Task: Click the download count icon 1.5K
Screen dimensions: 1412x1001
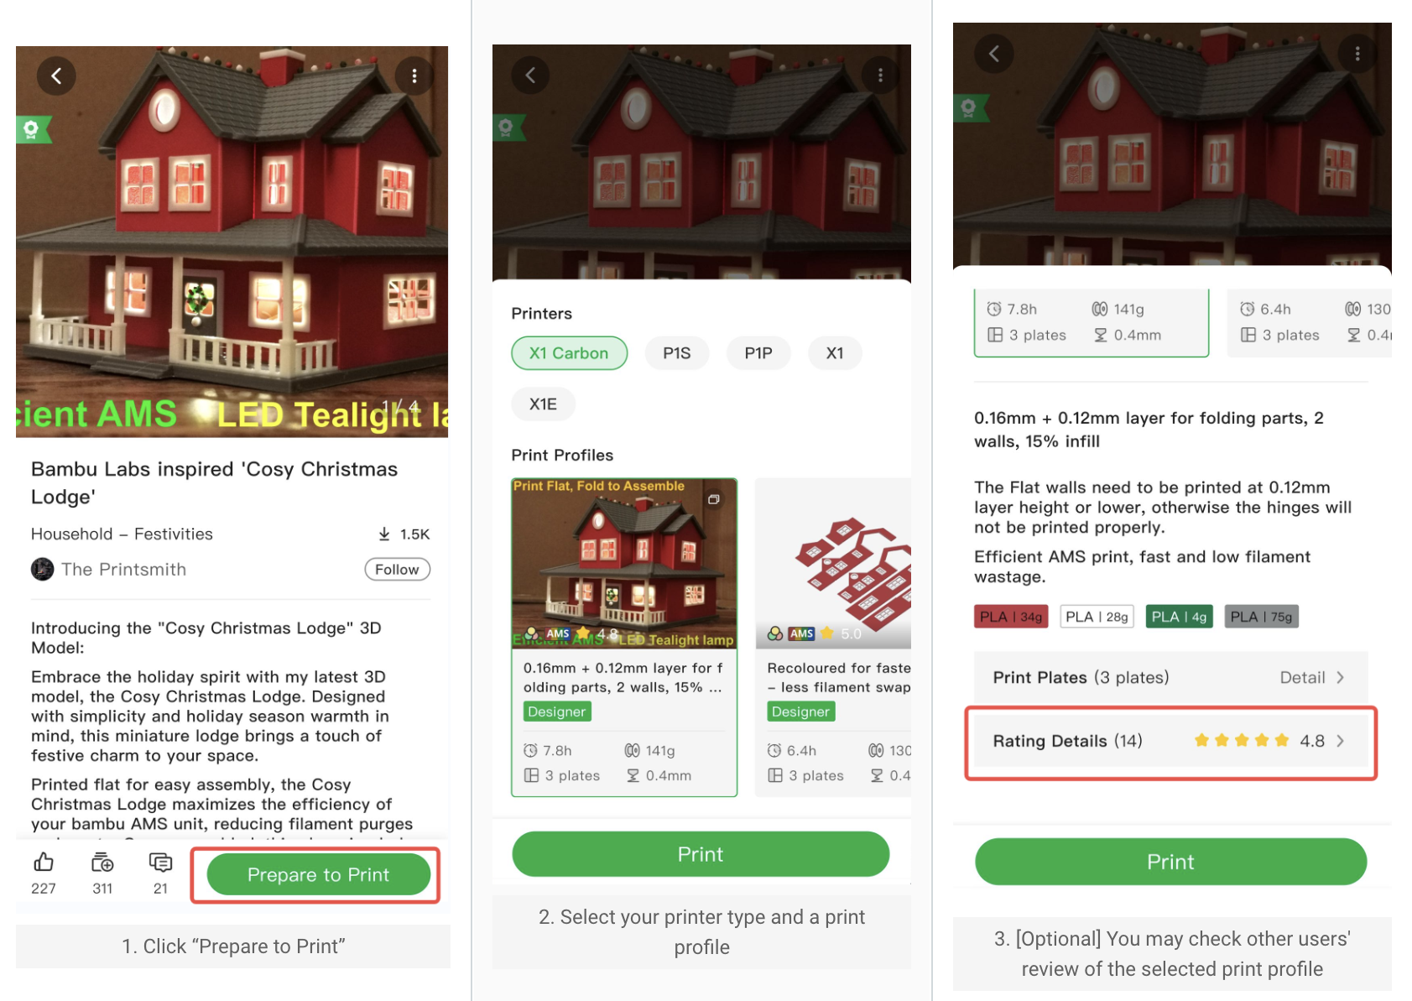Action: click(384, 534)
